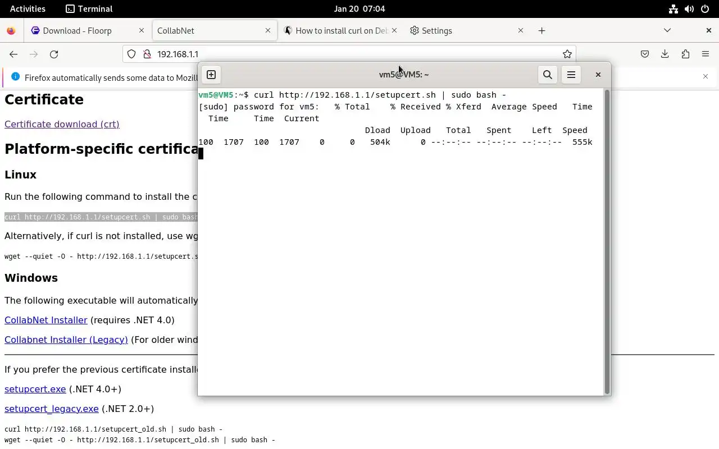The width and height of the screenshot is (719, 449).
Task: Open CollabNet Installer link
Action: click(x=46, y=320)
